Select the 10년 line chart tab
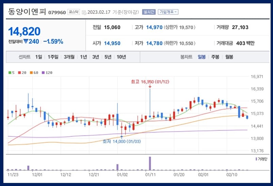273x186 pixels. coord(121,57)
